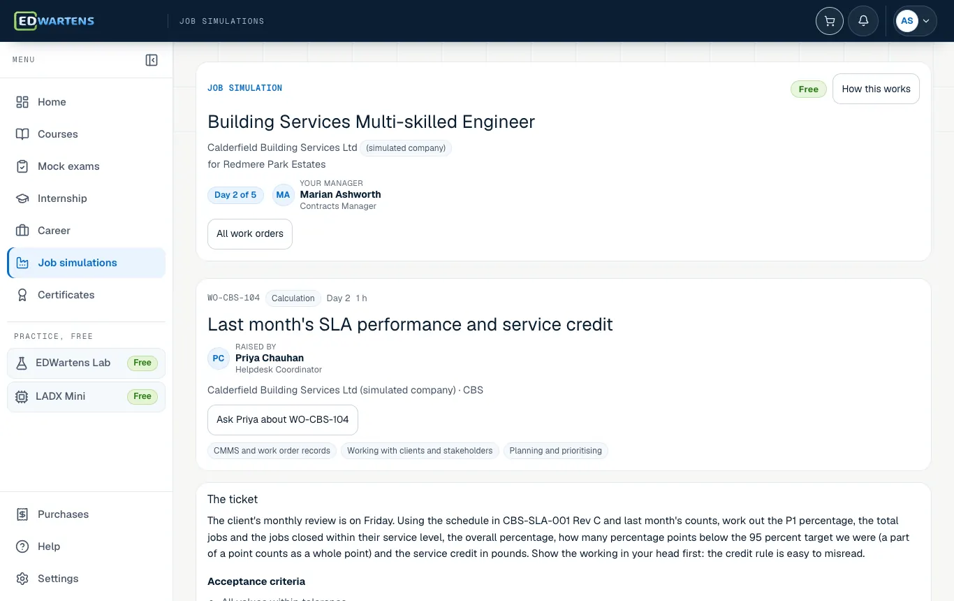Click CMMS and work order records tag
The image size is (954, 601).
click(x=272, y=451)
